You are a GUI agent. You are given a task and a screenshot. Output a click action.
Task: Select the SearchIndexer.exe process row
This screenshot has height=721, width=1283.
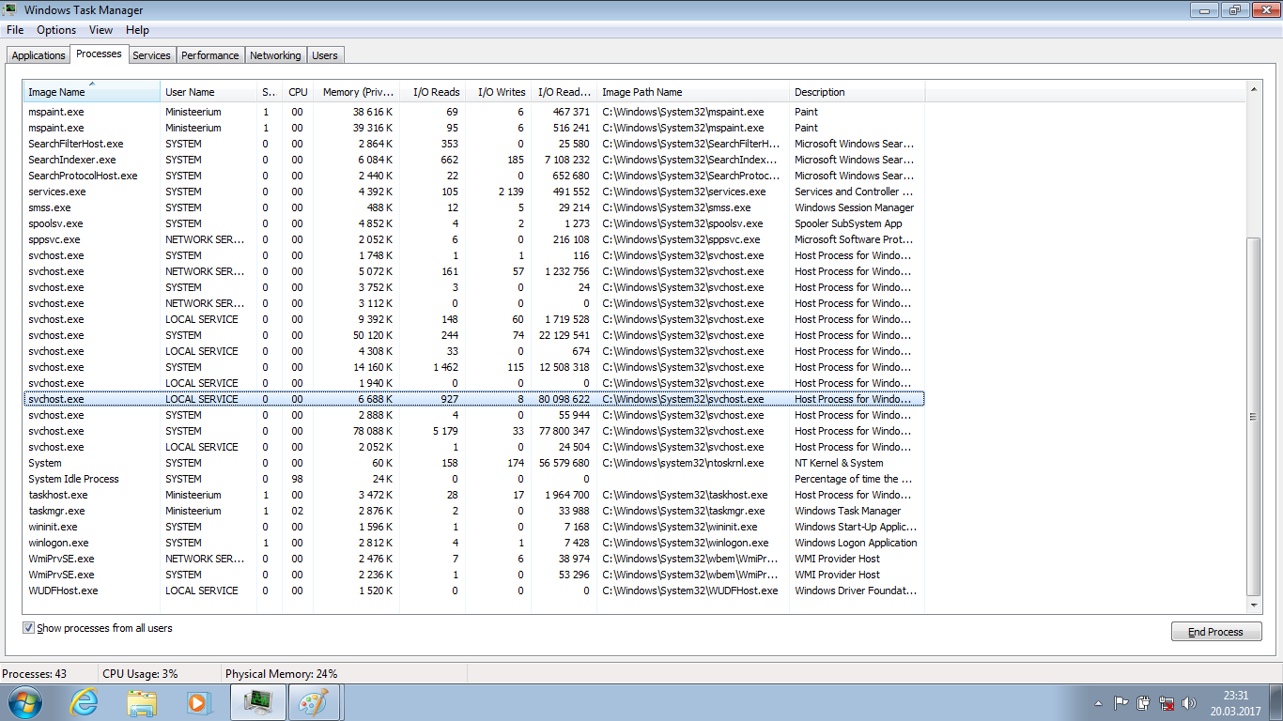(474, 160)
